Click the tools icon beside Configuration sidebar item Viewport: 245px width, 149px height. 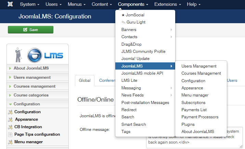10,112
